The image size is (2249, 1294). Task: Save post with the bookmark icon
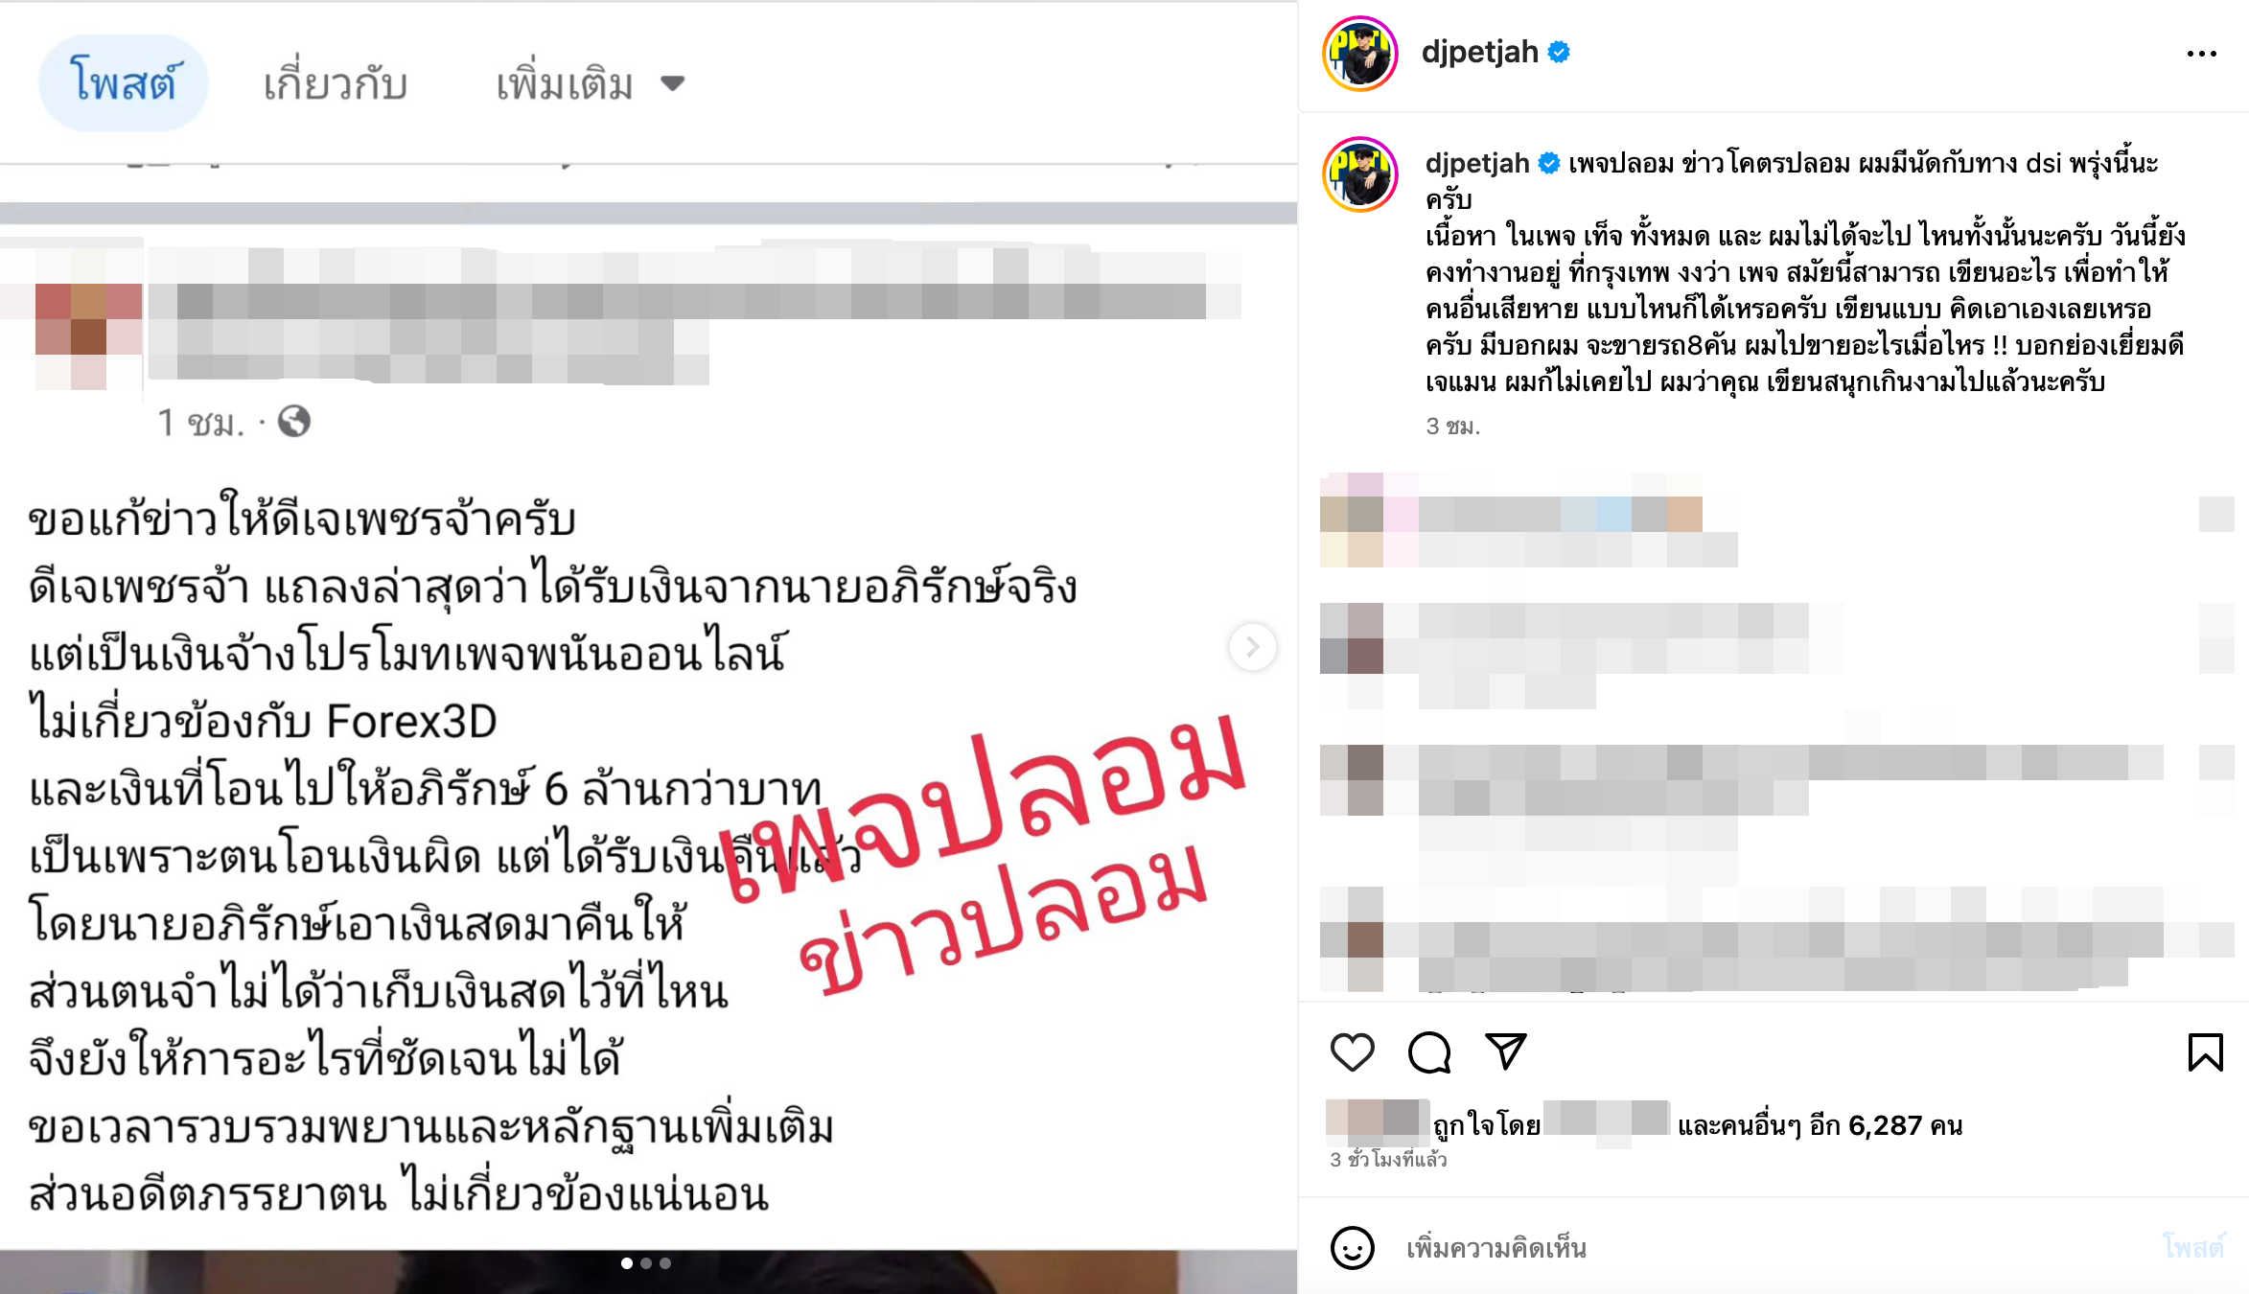click(x=2205, y=1052)
